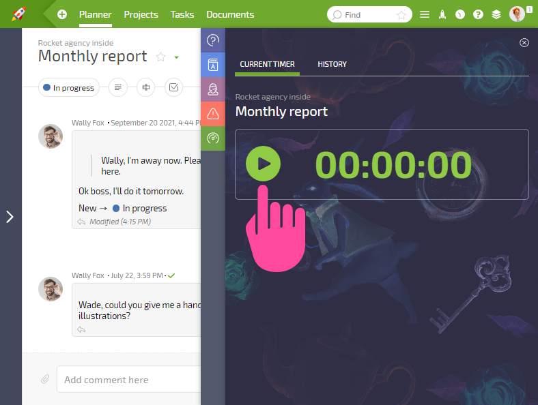Open the task description lines icon
The image size is (538, 405).
tap(118, 87)
